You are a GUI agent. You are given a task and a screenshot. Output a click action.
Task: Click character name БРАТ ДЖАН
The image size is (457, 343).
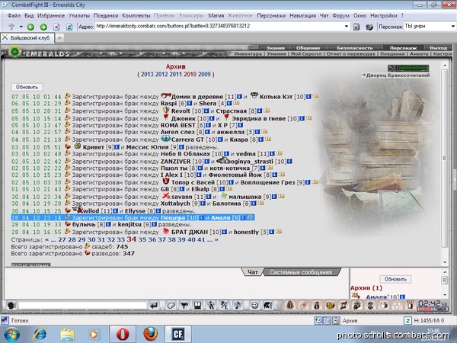[x=190, y=232]
